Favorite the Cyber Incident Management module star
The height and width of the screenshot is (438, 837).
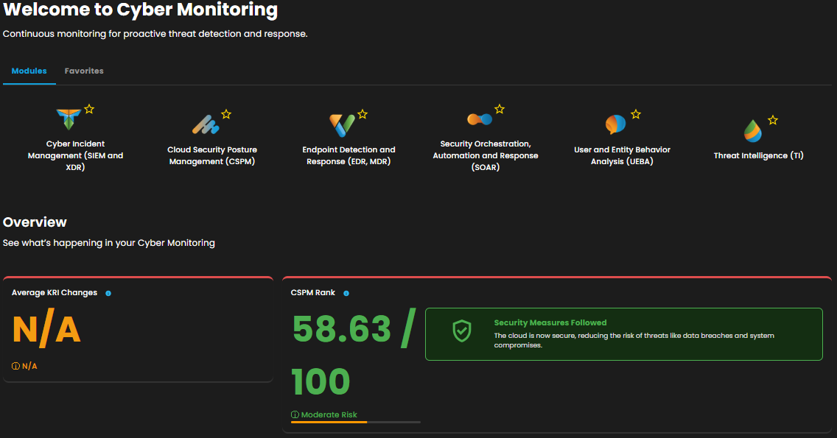(x=89, y=109)
